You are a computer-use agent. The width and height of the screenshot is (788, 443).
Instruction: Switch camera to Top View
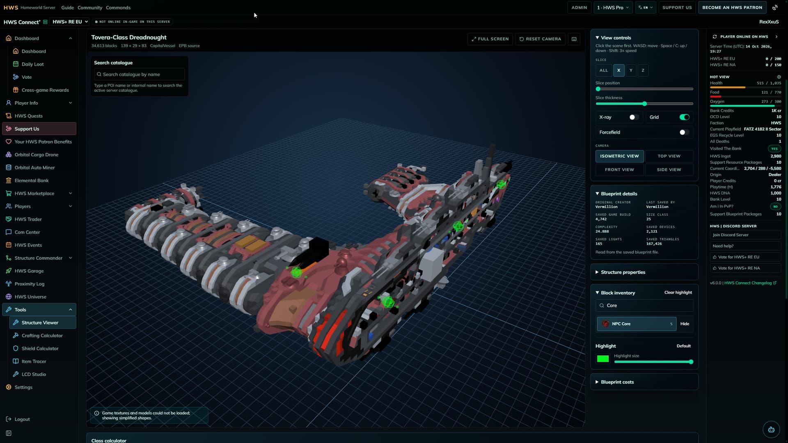[669, 156]
